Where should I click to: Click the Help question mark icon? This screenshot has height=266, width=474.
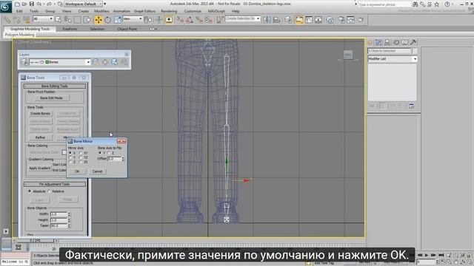tap(447, 4)
